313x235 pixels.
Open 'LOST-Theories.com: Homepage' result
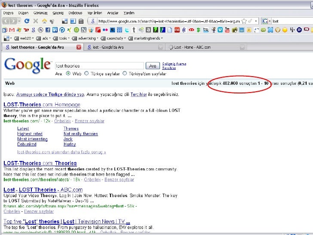coord(42,105)
